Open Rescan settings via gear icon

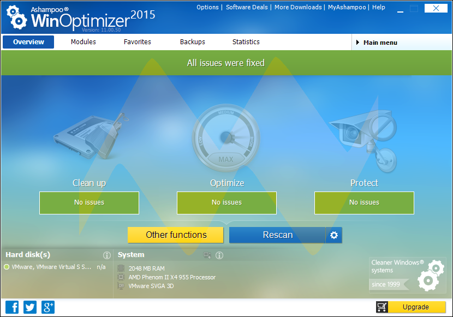tap(334, 235)
